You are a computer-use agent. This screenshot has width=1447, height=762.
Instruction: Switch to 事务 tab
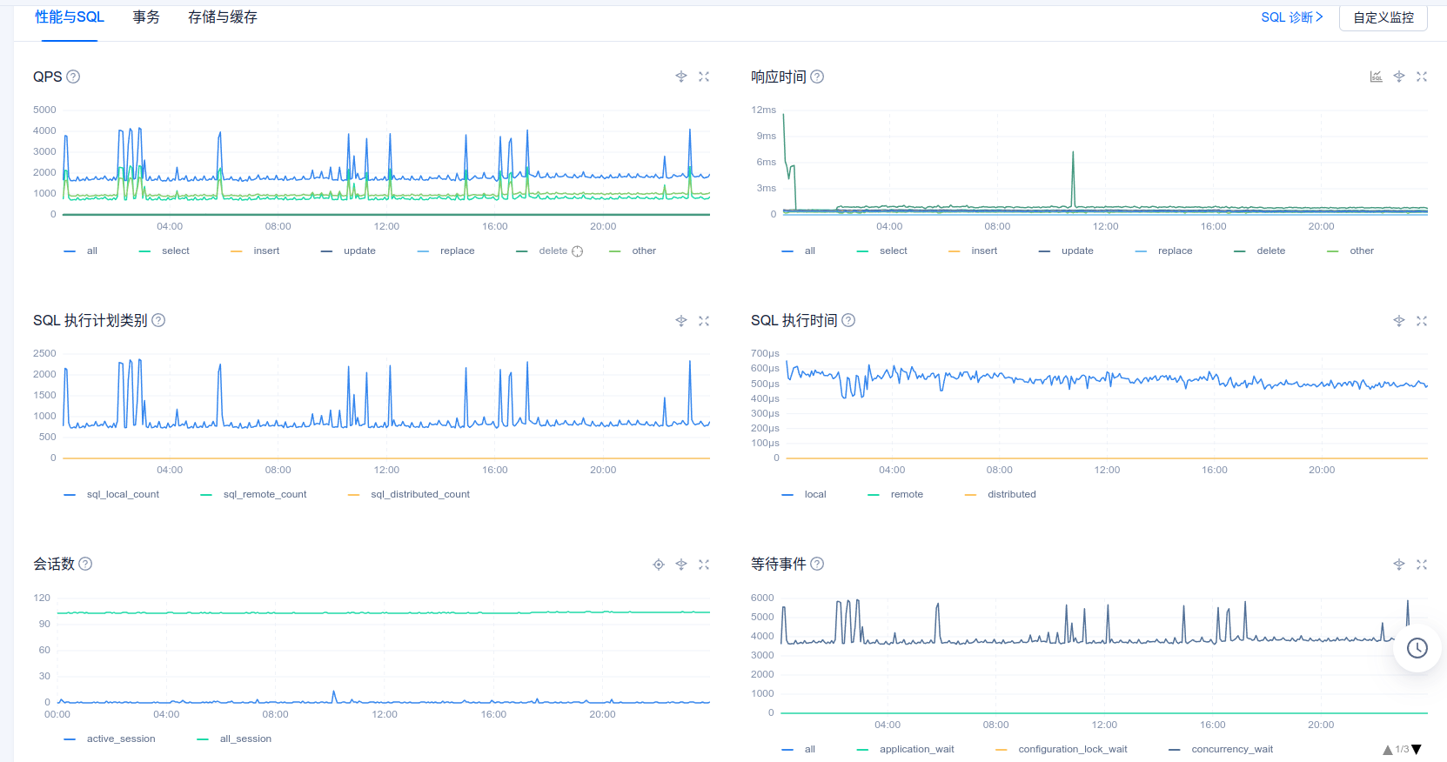146,17
